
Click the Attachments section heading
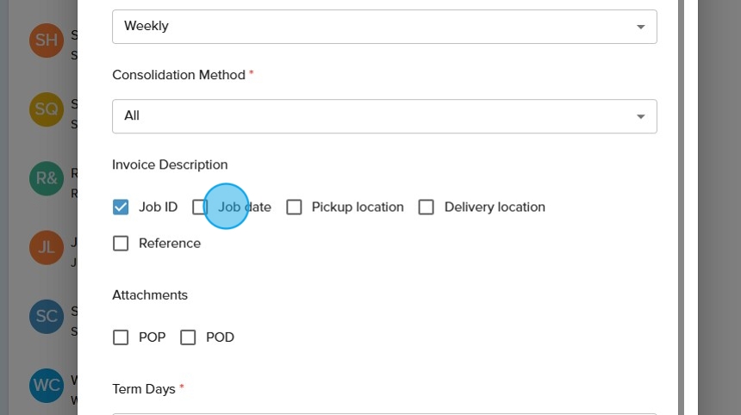tap(150, 294)
